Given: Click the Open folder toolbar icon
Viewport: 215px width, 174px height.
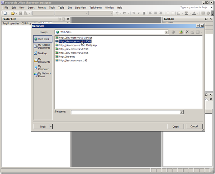Looking at the screenshot, I should pyautogui.click(x=13, y=13).
